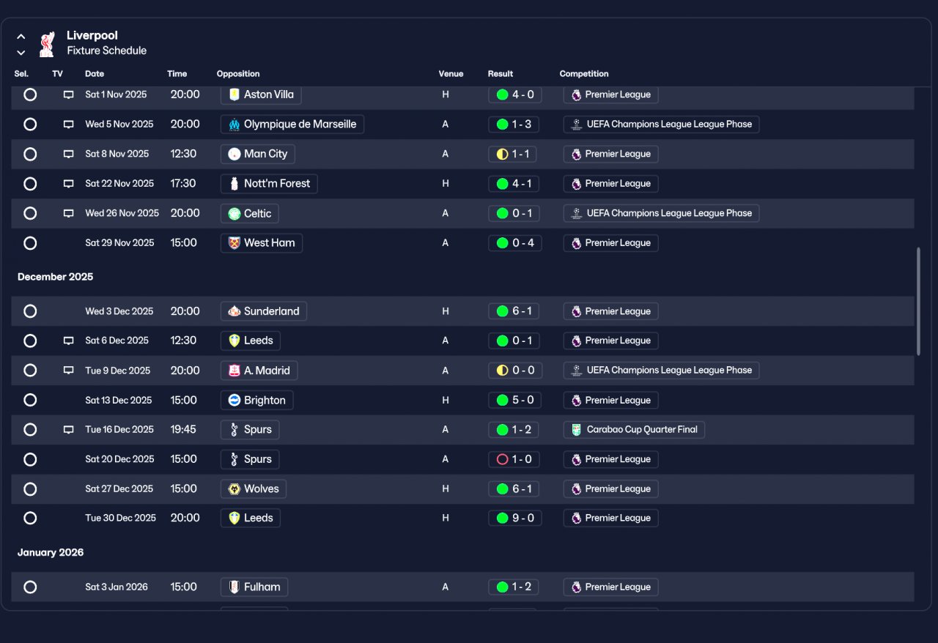Screen dimensions: 938x643
Task: Sort by the Time column header
Action: point(177,74)
